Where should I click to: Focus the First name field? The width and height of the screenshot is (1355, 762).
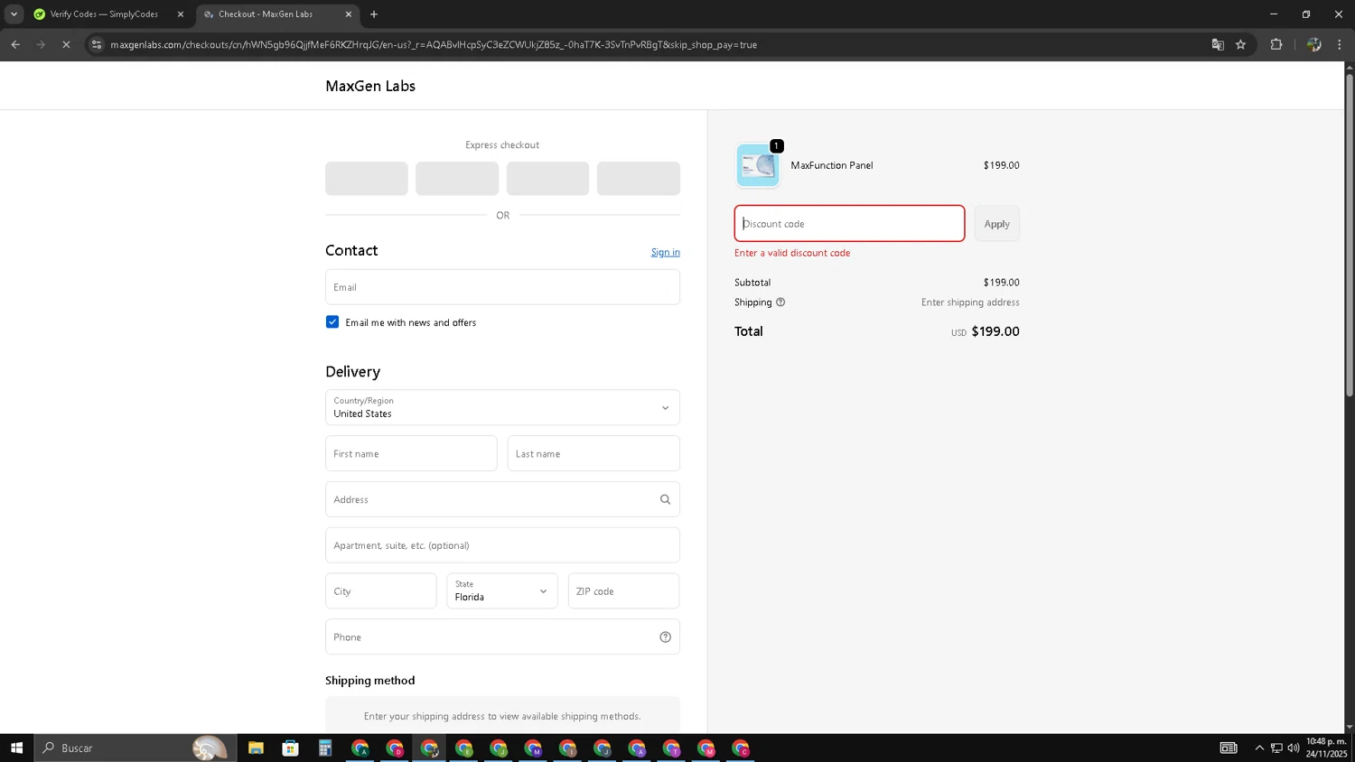[411, 453]
